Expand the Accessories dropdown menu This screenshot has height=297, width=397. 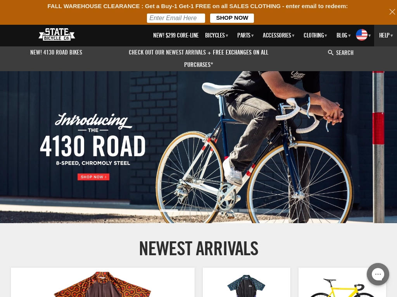coord(278,35)
